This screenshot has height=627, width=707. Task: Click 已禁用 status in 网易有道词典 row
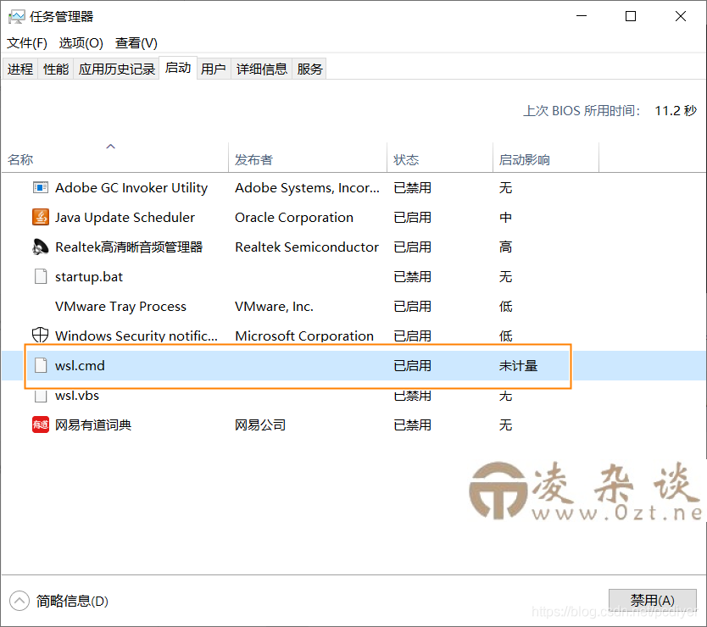click(x=413, y=425)
